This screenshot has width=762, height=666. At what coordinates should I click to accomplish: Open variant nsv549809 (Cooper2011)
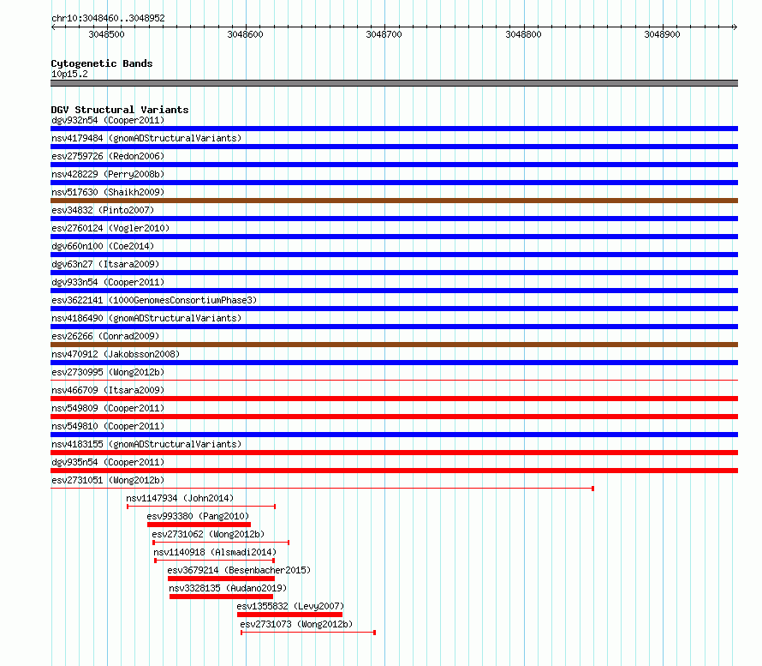(x=108, y=408)
